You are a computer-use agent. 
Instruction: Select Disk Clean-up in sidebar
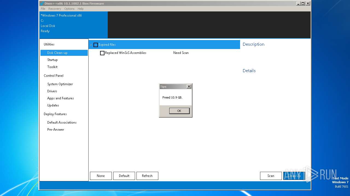tap(64, 53)
